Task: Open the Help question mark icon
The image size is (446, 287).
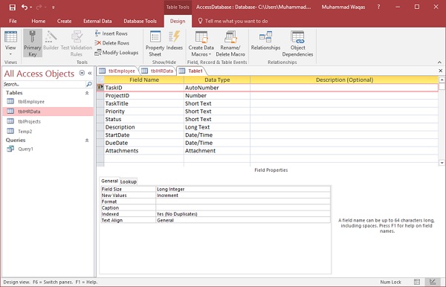Action: pos(378,7)
